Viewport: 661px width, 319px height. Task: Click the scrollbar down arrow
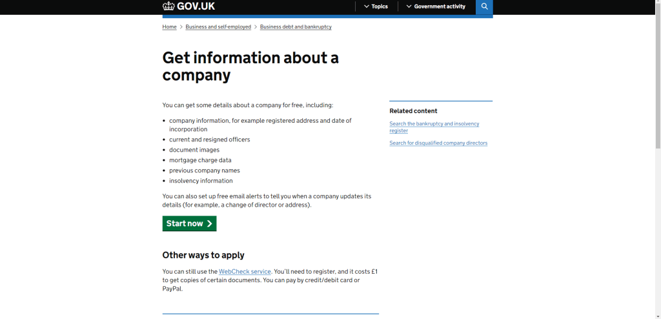coord(657,316)
